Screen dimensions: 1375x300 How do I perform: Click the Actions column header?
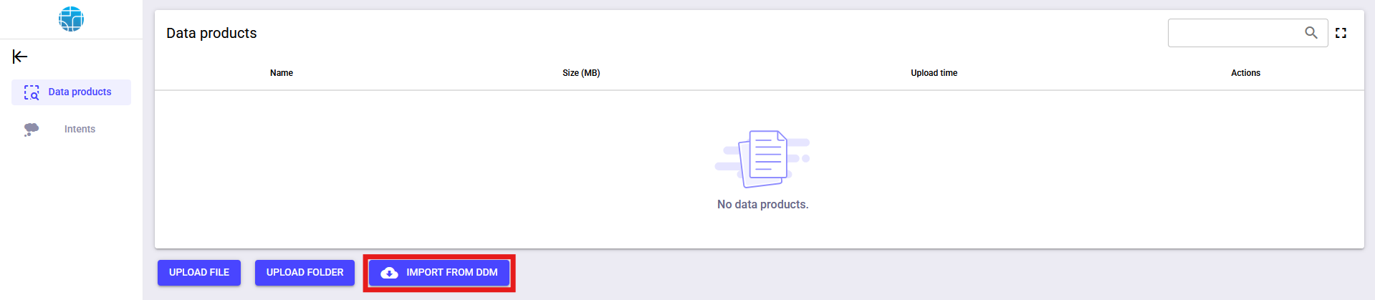[1245, 73]
